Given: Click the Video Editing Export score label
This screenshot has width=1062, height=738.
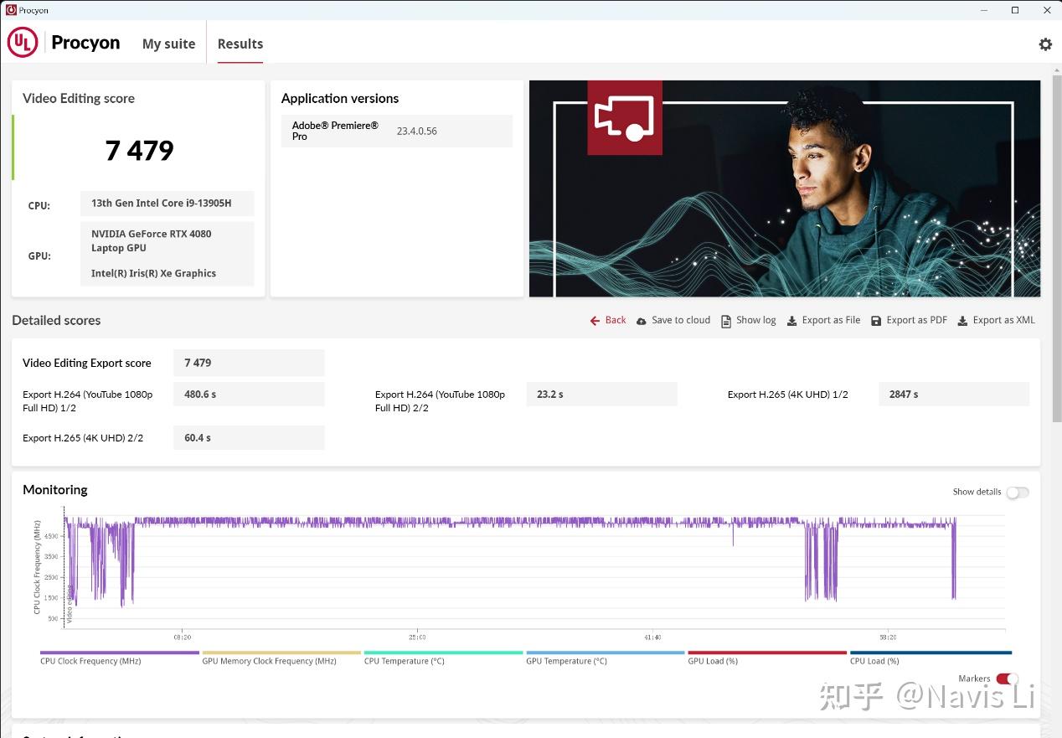Looking at the screenshot, I should 87,364.
